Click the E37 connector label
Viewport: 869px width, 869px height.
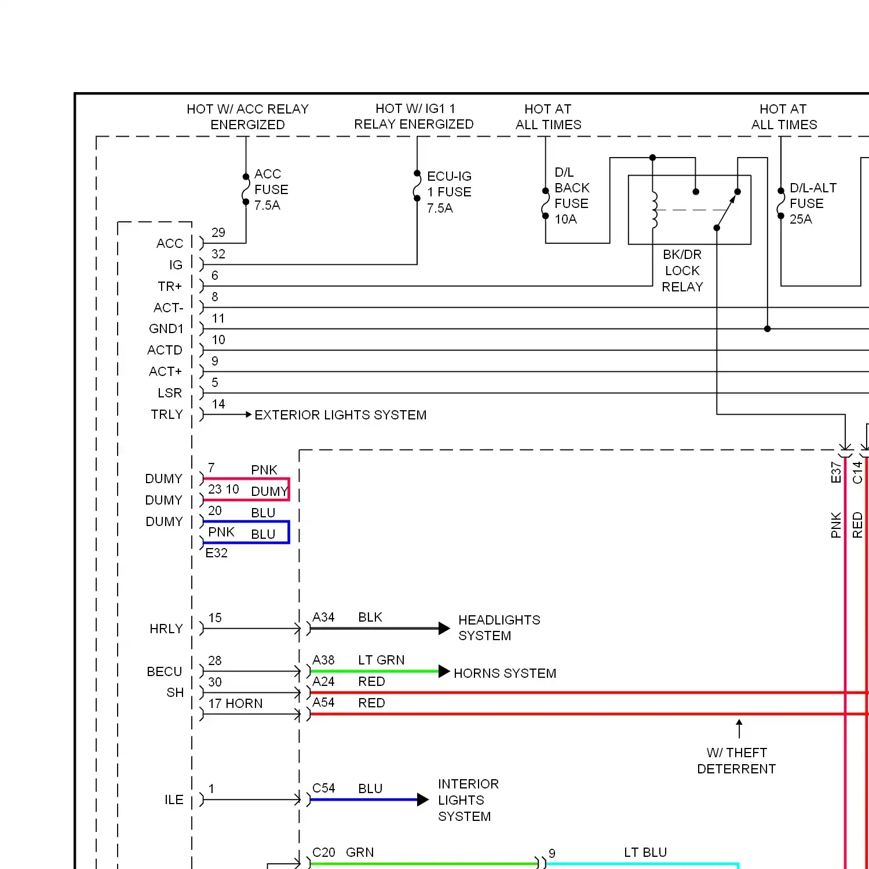835,472
